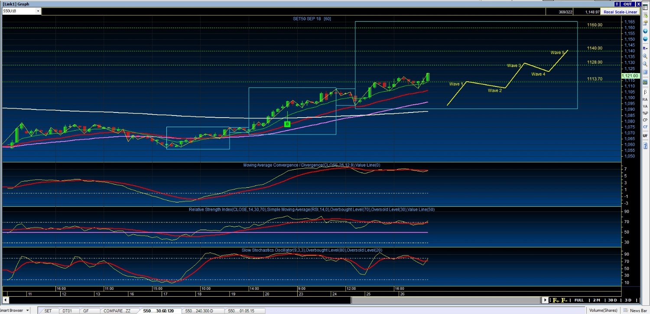Click the beta symbol icon
This screenshot has width=650, height=314.
click(x=645, y=92)
